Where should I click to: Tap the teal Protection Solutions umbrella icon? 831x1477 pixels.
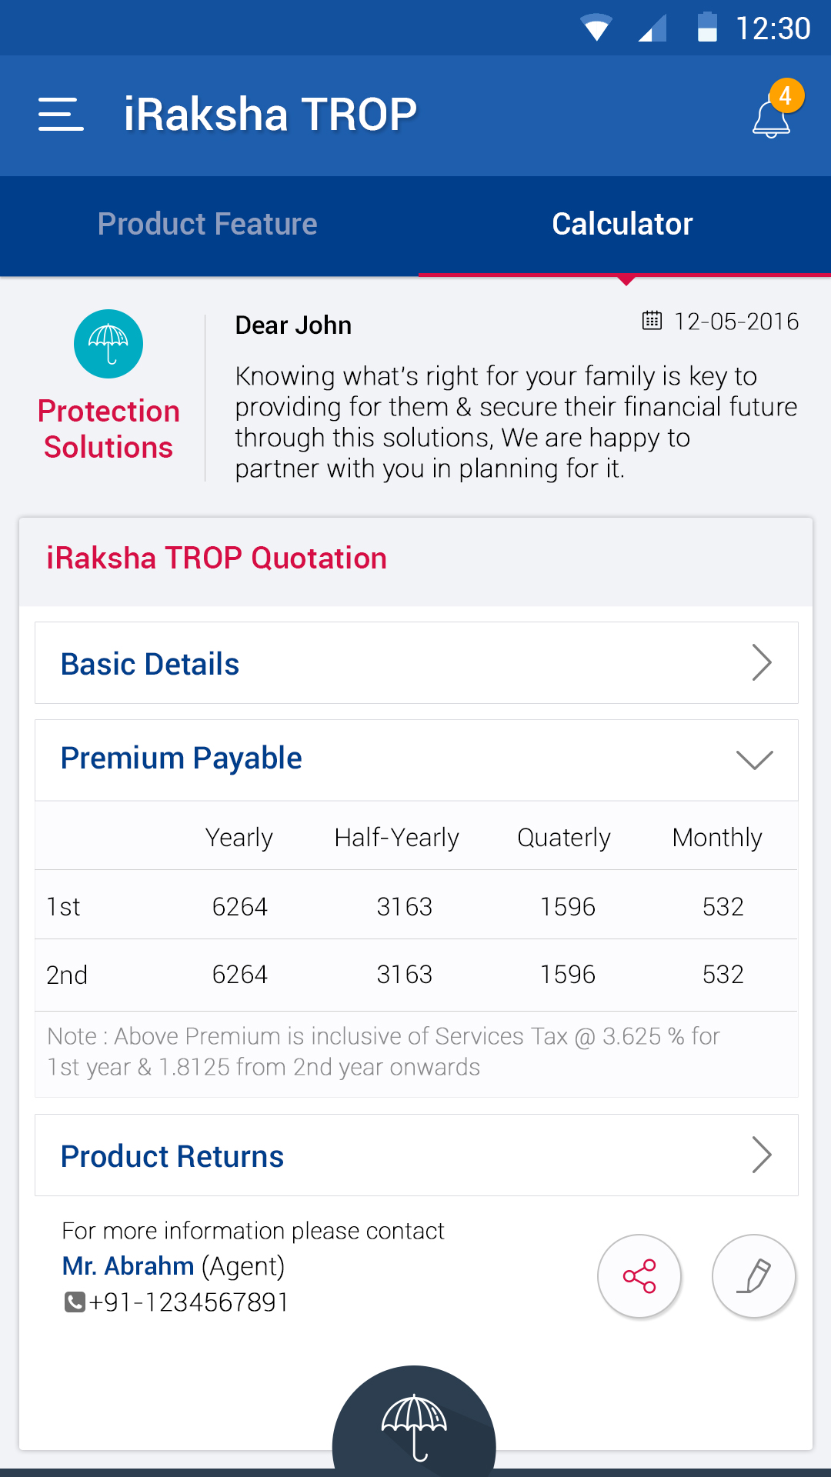tap(108, 344)
